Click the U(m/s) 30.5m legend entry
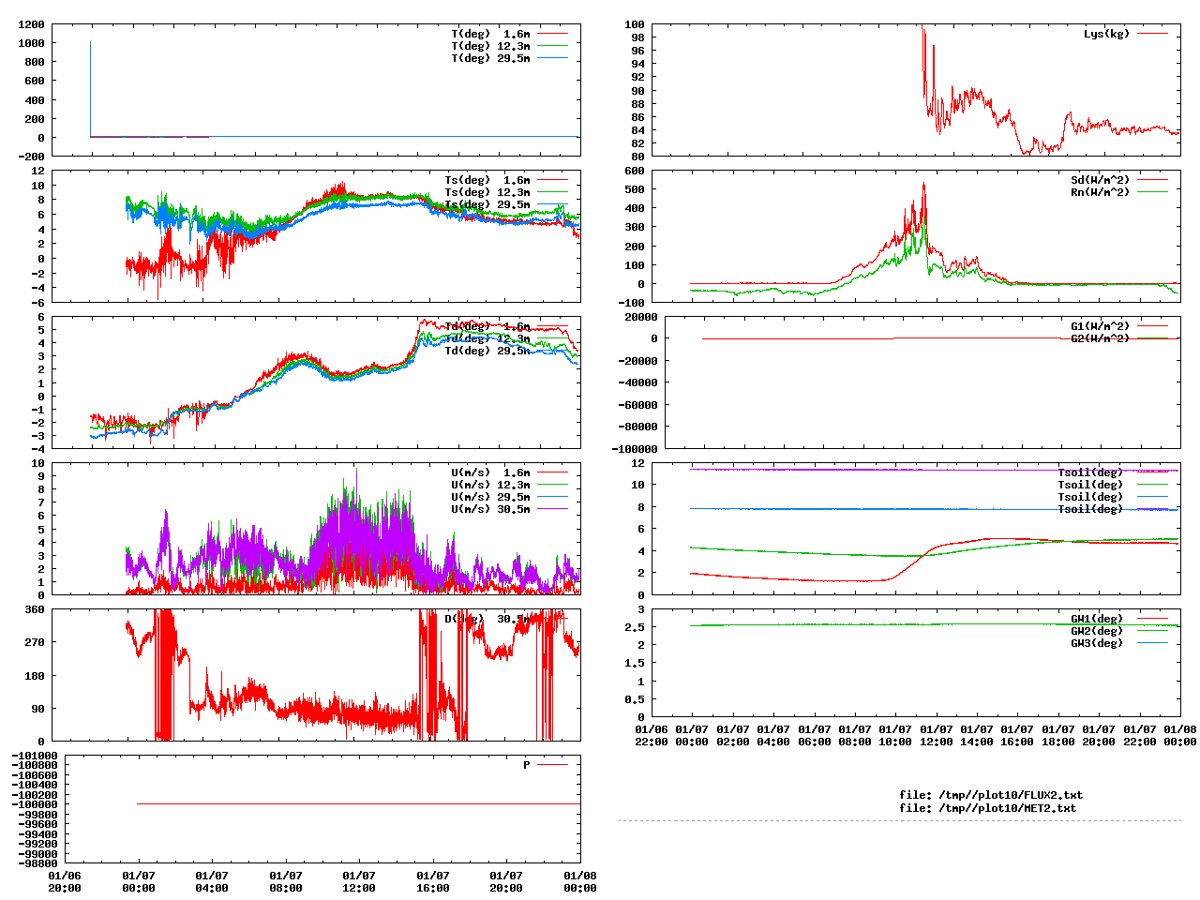Image resolution: width=1200 pixels, height=900 pixels. coord(490,509)
